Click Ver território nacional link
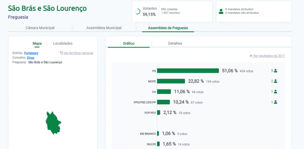The image size is (304, 149). pyautogui.click(x=77, y=53)
